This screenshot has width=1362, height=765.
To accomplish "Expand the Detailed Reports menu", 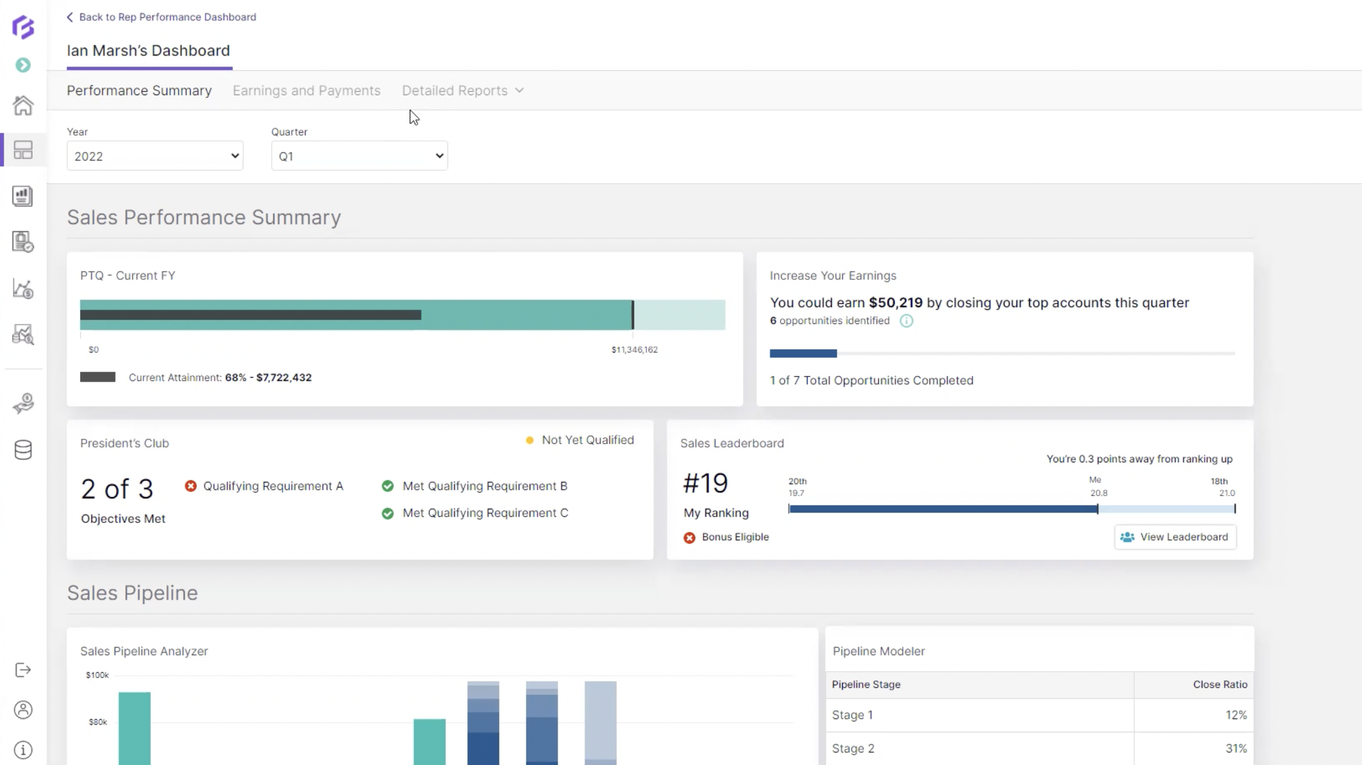I will coord(462,91).
